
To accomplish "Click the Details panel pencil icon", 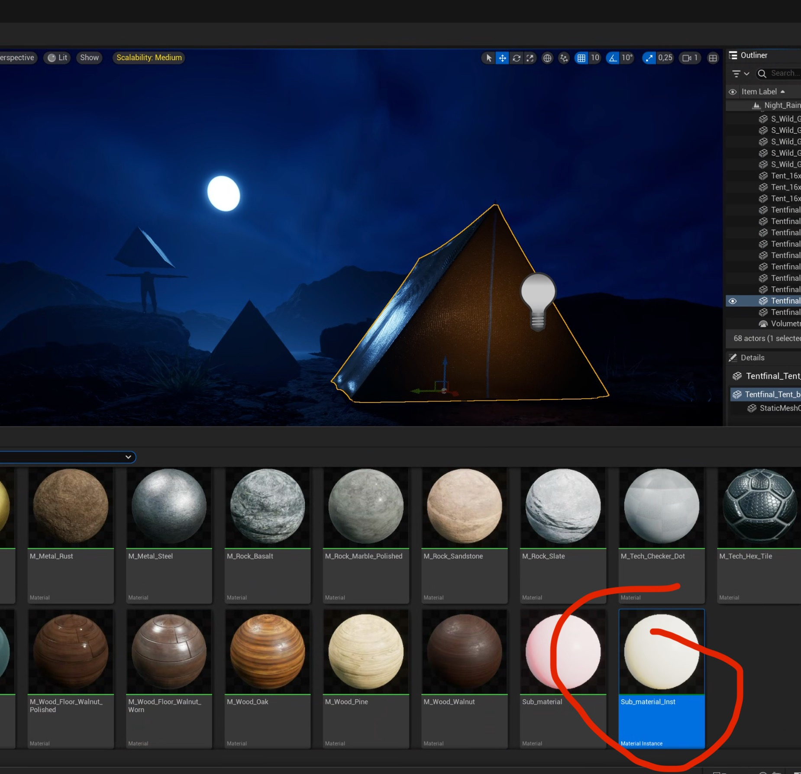I will pos(733,358).
